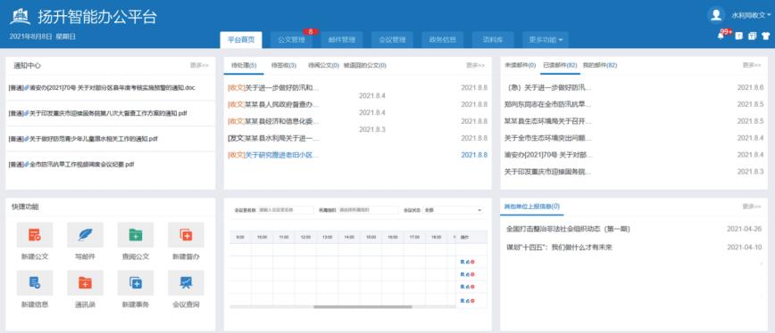This screenshot has width=775, height=333.
Task: Click the 新建信息 icon
Action: pos(35,283)
